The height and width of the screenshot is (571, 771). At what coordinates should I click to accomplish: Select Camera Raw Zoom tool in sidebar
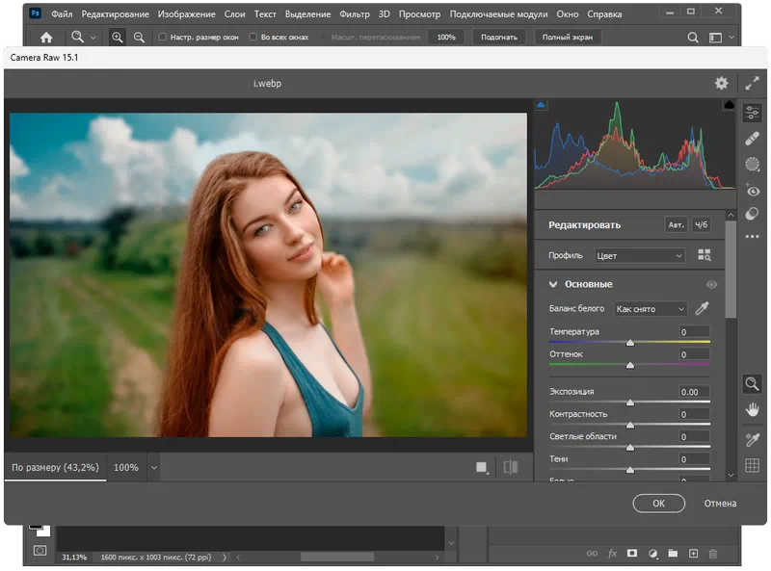752,384
